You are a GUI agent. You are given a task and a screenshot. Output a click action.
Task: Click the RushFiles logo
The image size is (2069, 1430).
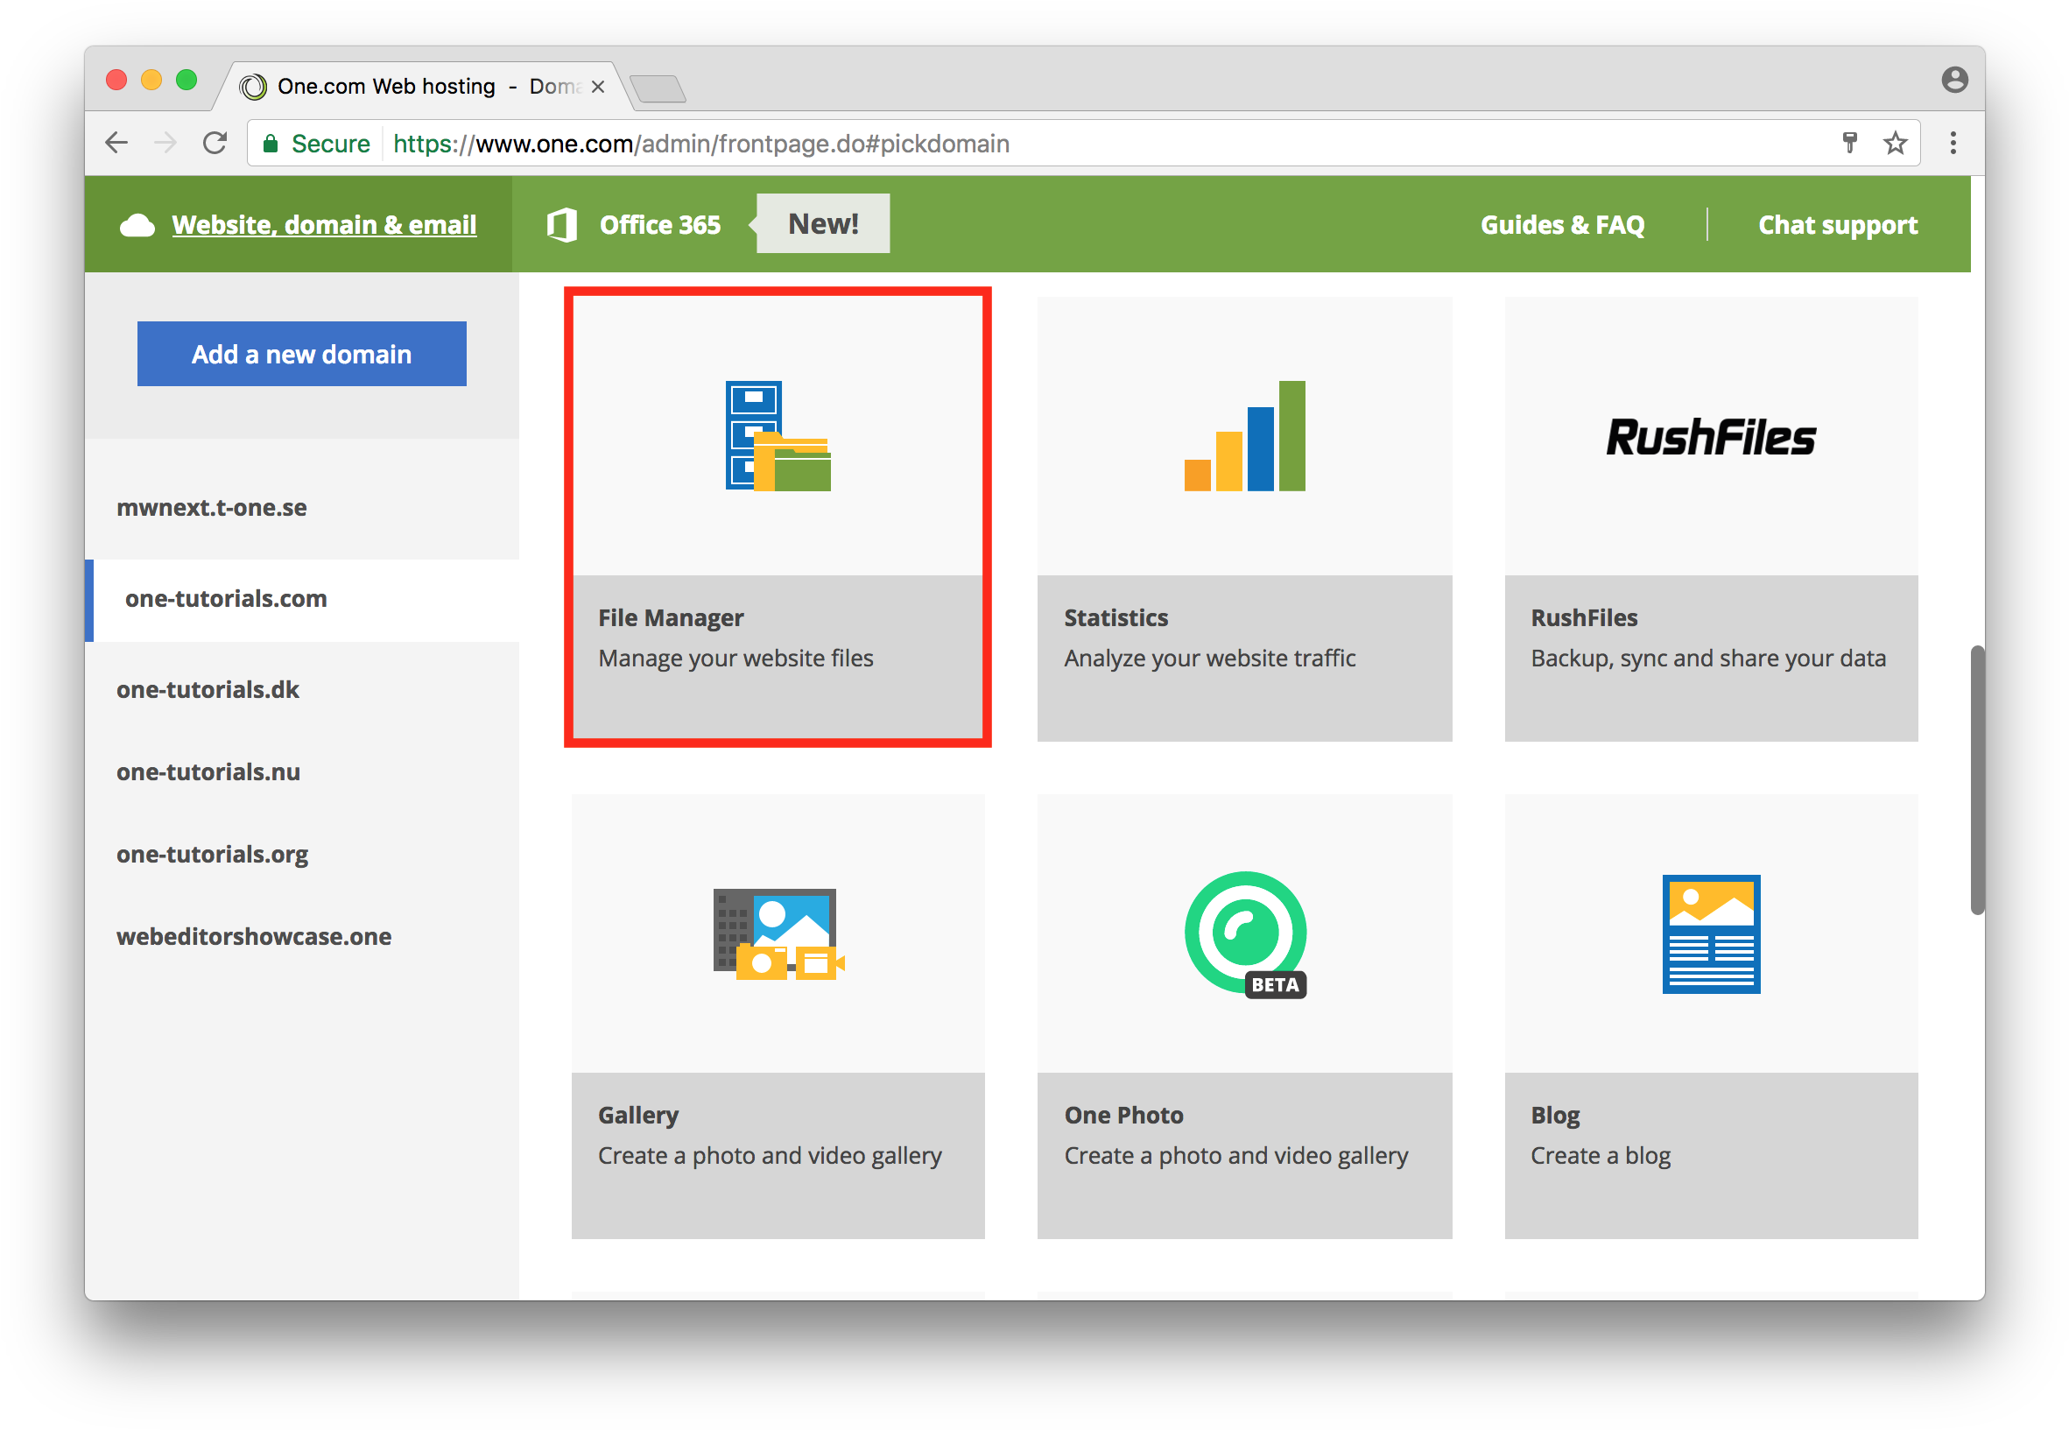1710,437
